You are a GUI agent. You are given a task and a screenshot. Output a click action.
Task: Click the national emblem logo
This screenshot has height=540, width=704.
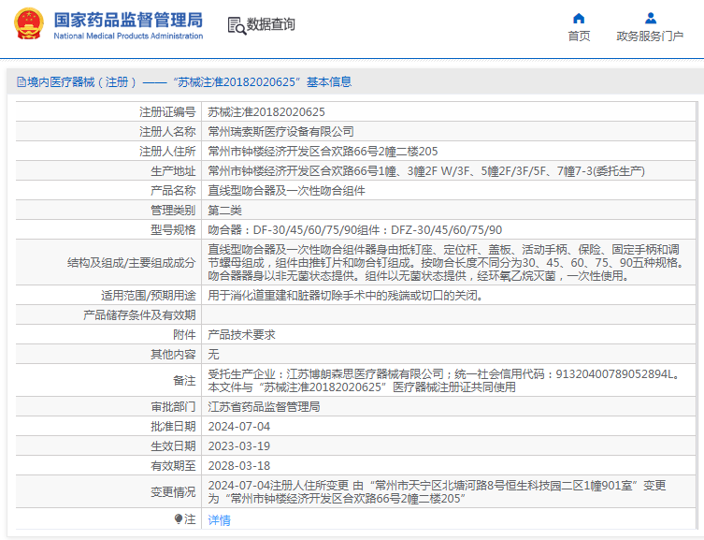click(29, 23)
